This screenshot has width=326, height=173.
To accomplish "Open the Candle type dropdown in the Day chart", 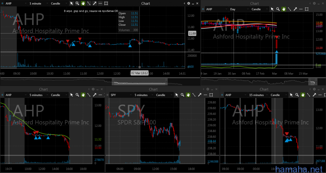I will click(x=259, y=9).
